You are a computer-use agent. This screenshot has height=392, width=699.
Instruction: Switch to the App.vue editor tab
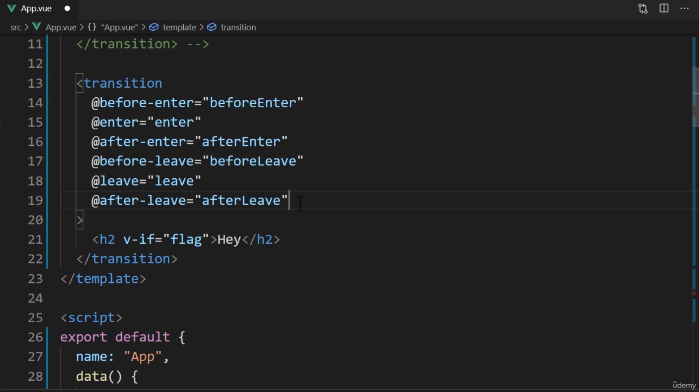(39, 8)
